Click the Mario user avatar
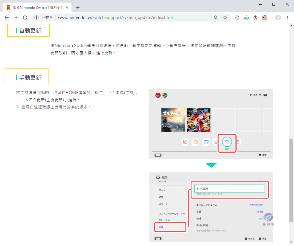 point(158,95)
